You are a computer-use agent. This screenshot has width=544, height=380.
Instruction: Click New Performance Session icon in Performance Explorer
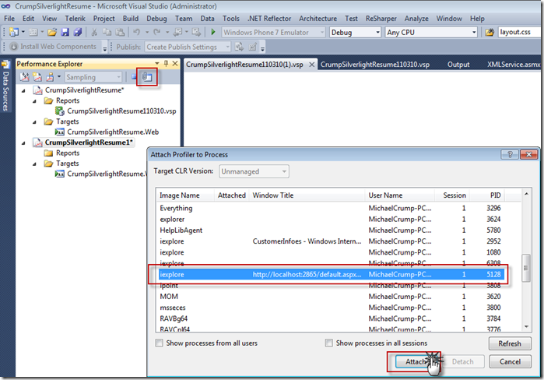coord(37,77)
